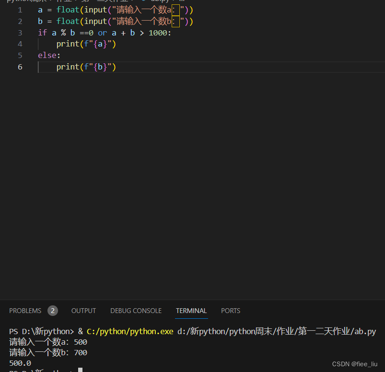Click line number 3 in gutter
Viewport: 385px width, 372px height.
coord(20,33)
